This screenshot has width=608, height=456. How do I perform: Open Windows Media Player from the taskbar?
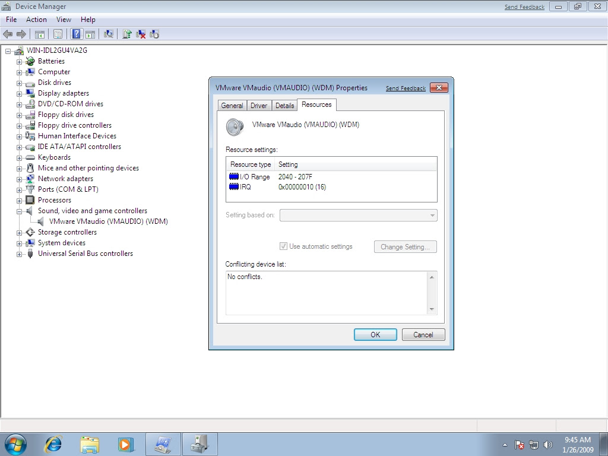click(x=126, y=444)
